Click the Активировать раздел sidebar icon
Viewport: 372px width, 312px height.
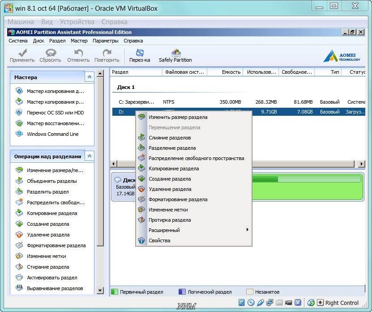(x=19, y=278)
